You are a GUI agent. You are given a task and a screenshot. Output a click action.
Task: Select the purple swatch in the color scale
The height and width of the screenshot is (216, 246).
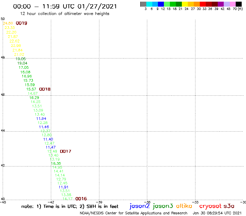[221, 4]
